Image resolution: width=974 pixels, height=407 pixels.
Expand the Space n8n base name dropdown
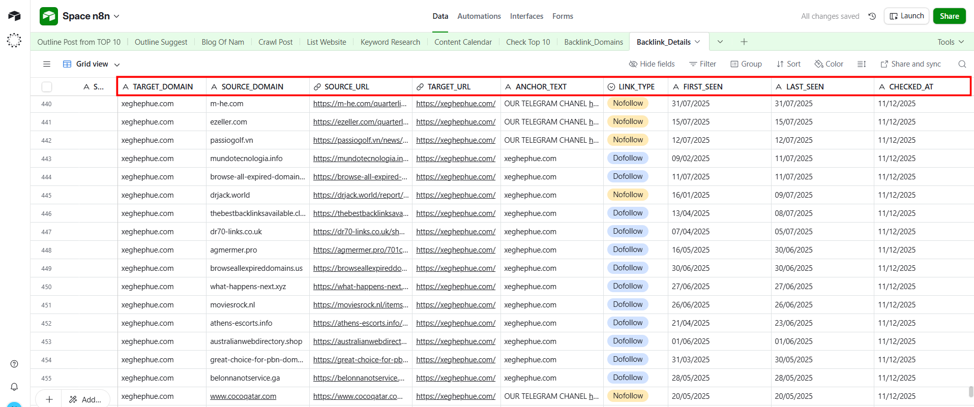point(116,16)
